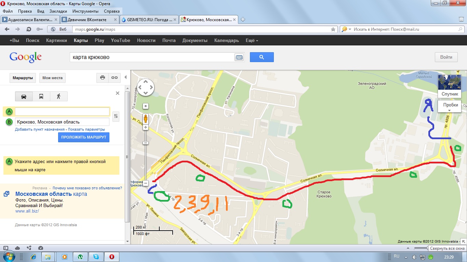Viewport: 467px width, 262px height.
Task: Click the Войти sign-in button
Action: [446, 57]
